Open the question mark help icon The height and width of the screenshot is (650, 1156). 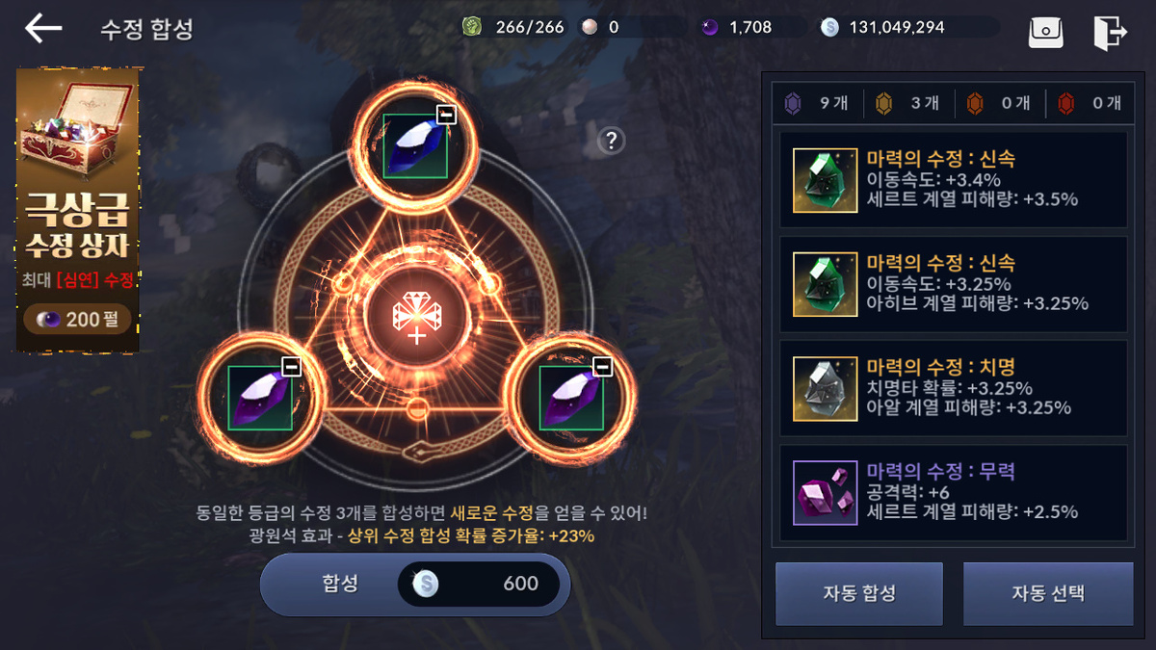click(x=611, y=141)
